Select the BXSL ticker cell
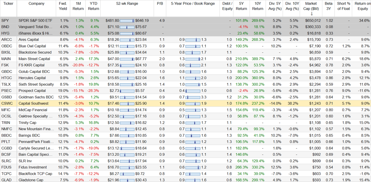The height and width of the screenshot is (182, 371). pyautogui.click(x=6, y=52)
